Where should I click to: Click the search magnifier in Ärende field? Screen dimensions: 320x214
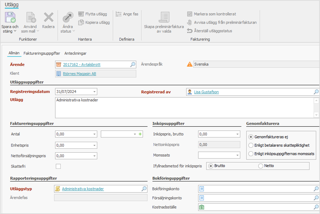point(133,64)
